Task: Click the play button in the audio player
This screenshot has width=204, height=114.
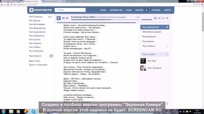Action: (x=59, y=18)
